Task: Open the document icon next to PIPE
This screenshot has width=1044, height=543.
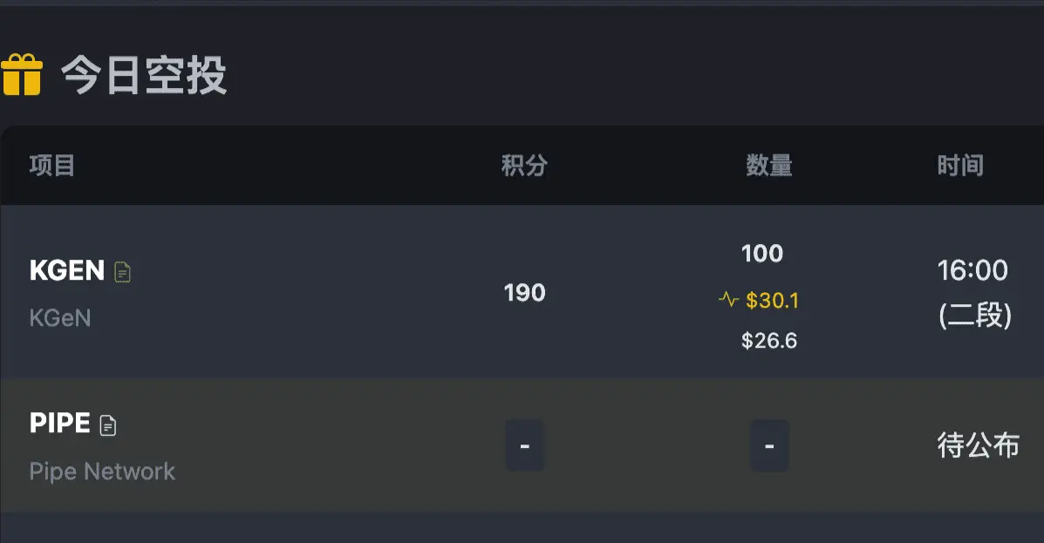Action: [108, 425]
